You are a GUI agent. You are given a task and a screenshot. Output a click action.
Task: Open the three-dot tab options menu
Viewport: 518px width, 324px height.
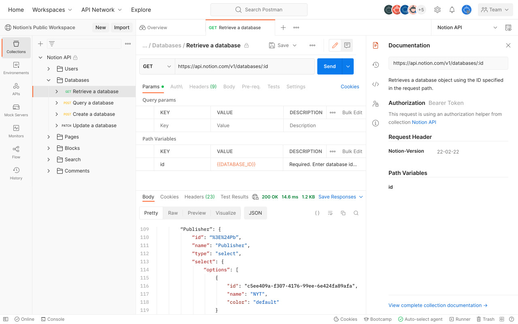point(296,28)
